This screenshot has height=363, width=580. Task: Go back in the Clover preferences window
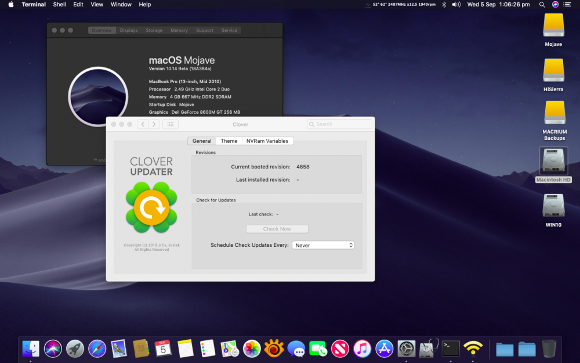tap(143, 124)
